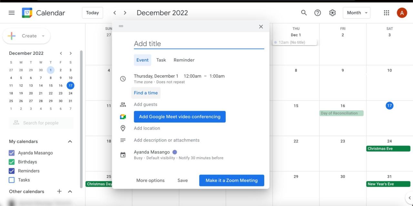The height and width of the screenshot is (206, 413).
Task: Toggle the Birthdays calendar checkbox
Action: 12,162
